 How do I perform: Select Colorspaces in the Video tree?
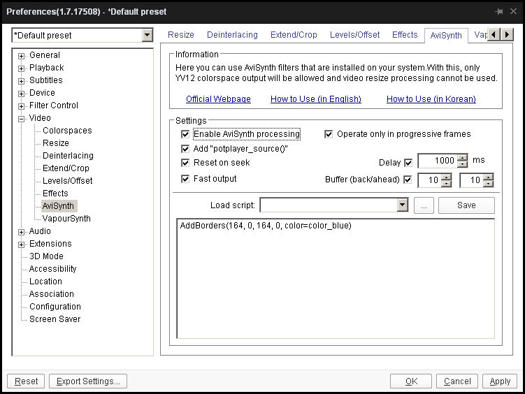click(x=67, y=131)
